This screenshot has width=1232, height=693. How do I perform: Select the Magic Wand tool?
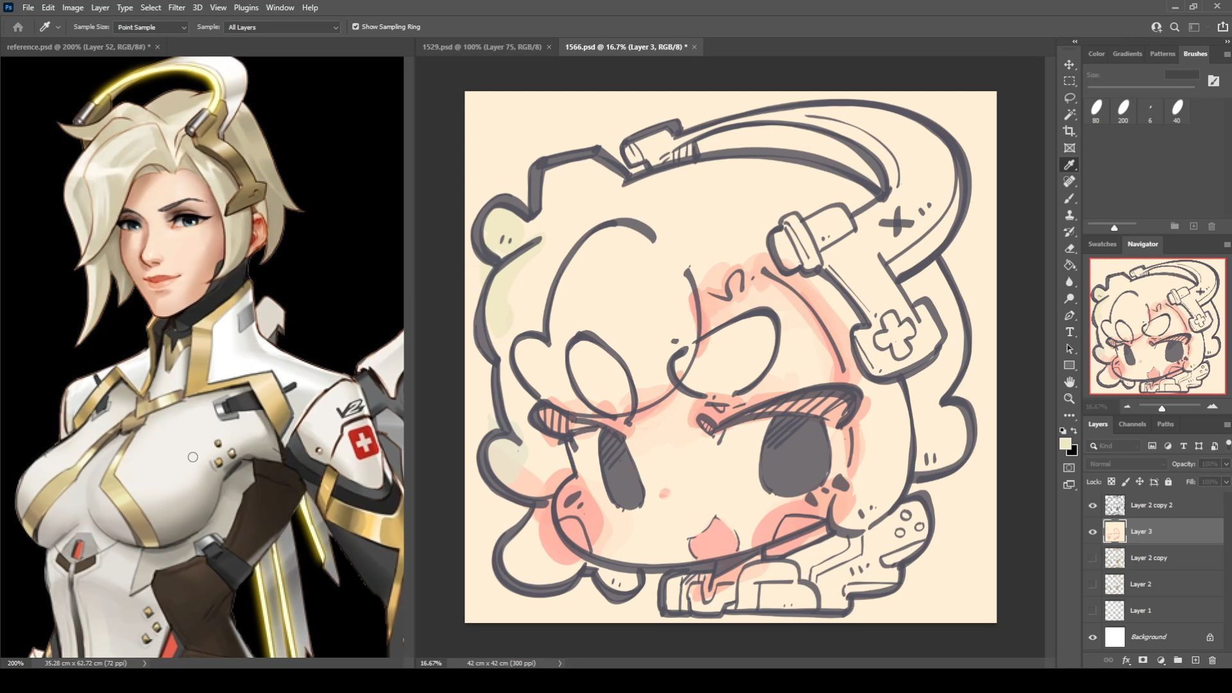1069,115
